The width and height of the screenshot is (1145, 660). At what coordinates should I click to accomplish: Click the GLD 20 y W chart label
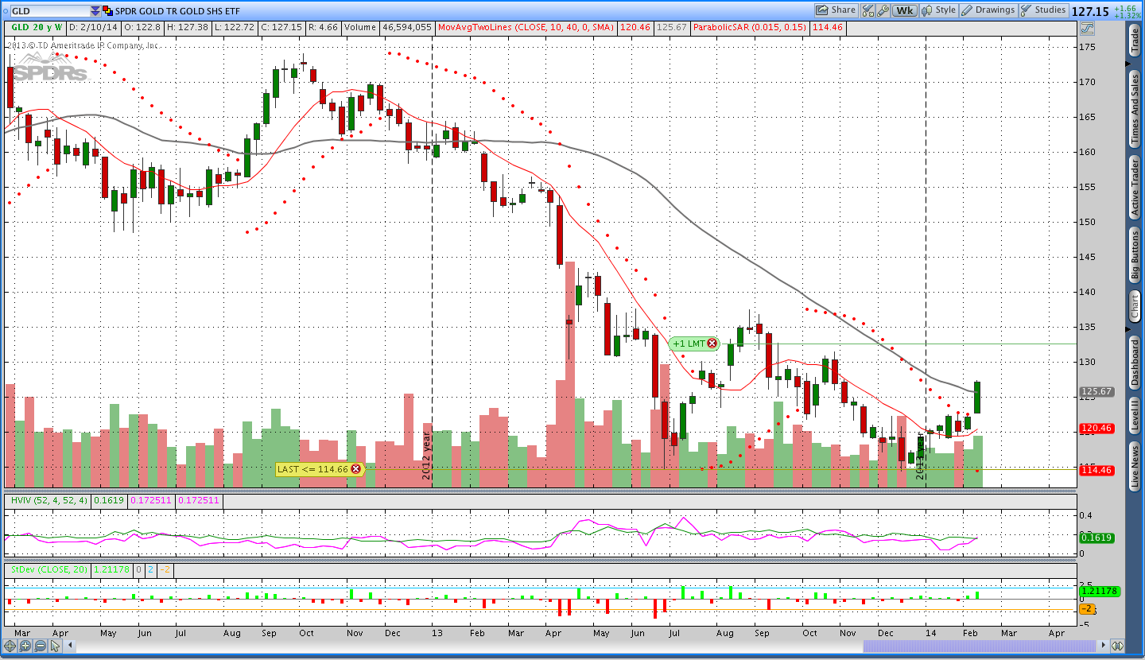(x=37, y=28)
